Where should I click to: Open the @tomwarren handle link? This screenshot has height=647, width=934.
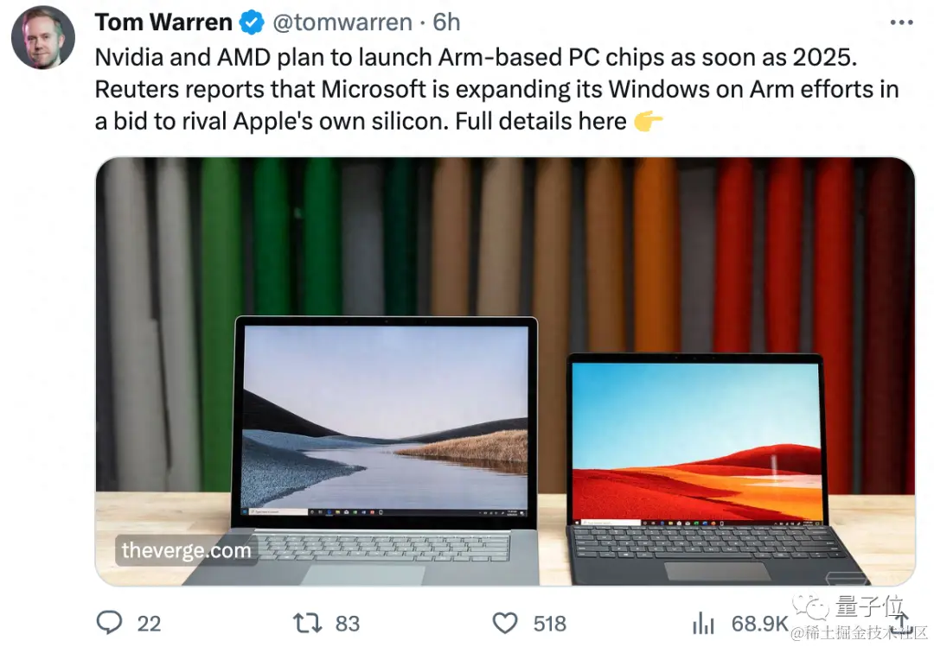(x=342, y=22)
